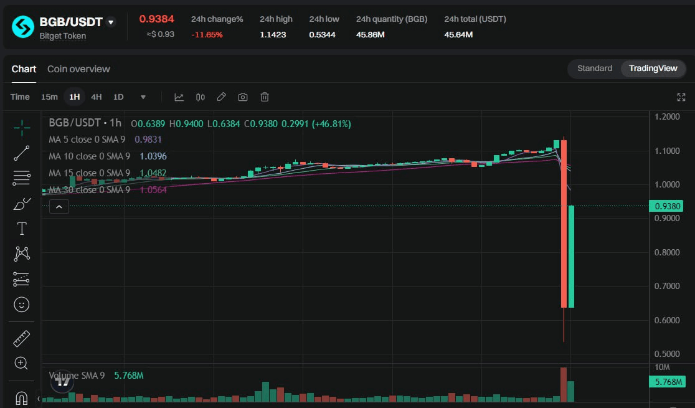Viewport: 695px width, 408px height.
Task: Click the MA 10 close indicator legend
Action: tap(89, 156)
